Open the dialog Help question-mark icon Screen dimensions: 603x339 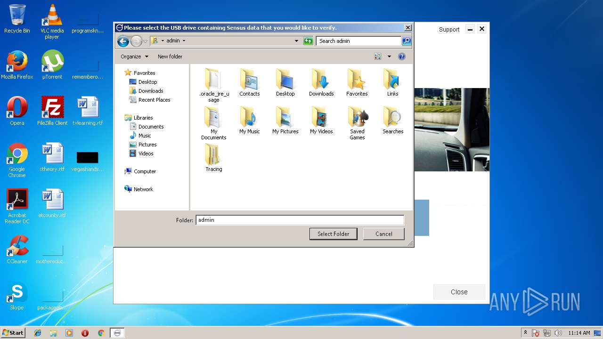click(402, 56)
